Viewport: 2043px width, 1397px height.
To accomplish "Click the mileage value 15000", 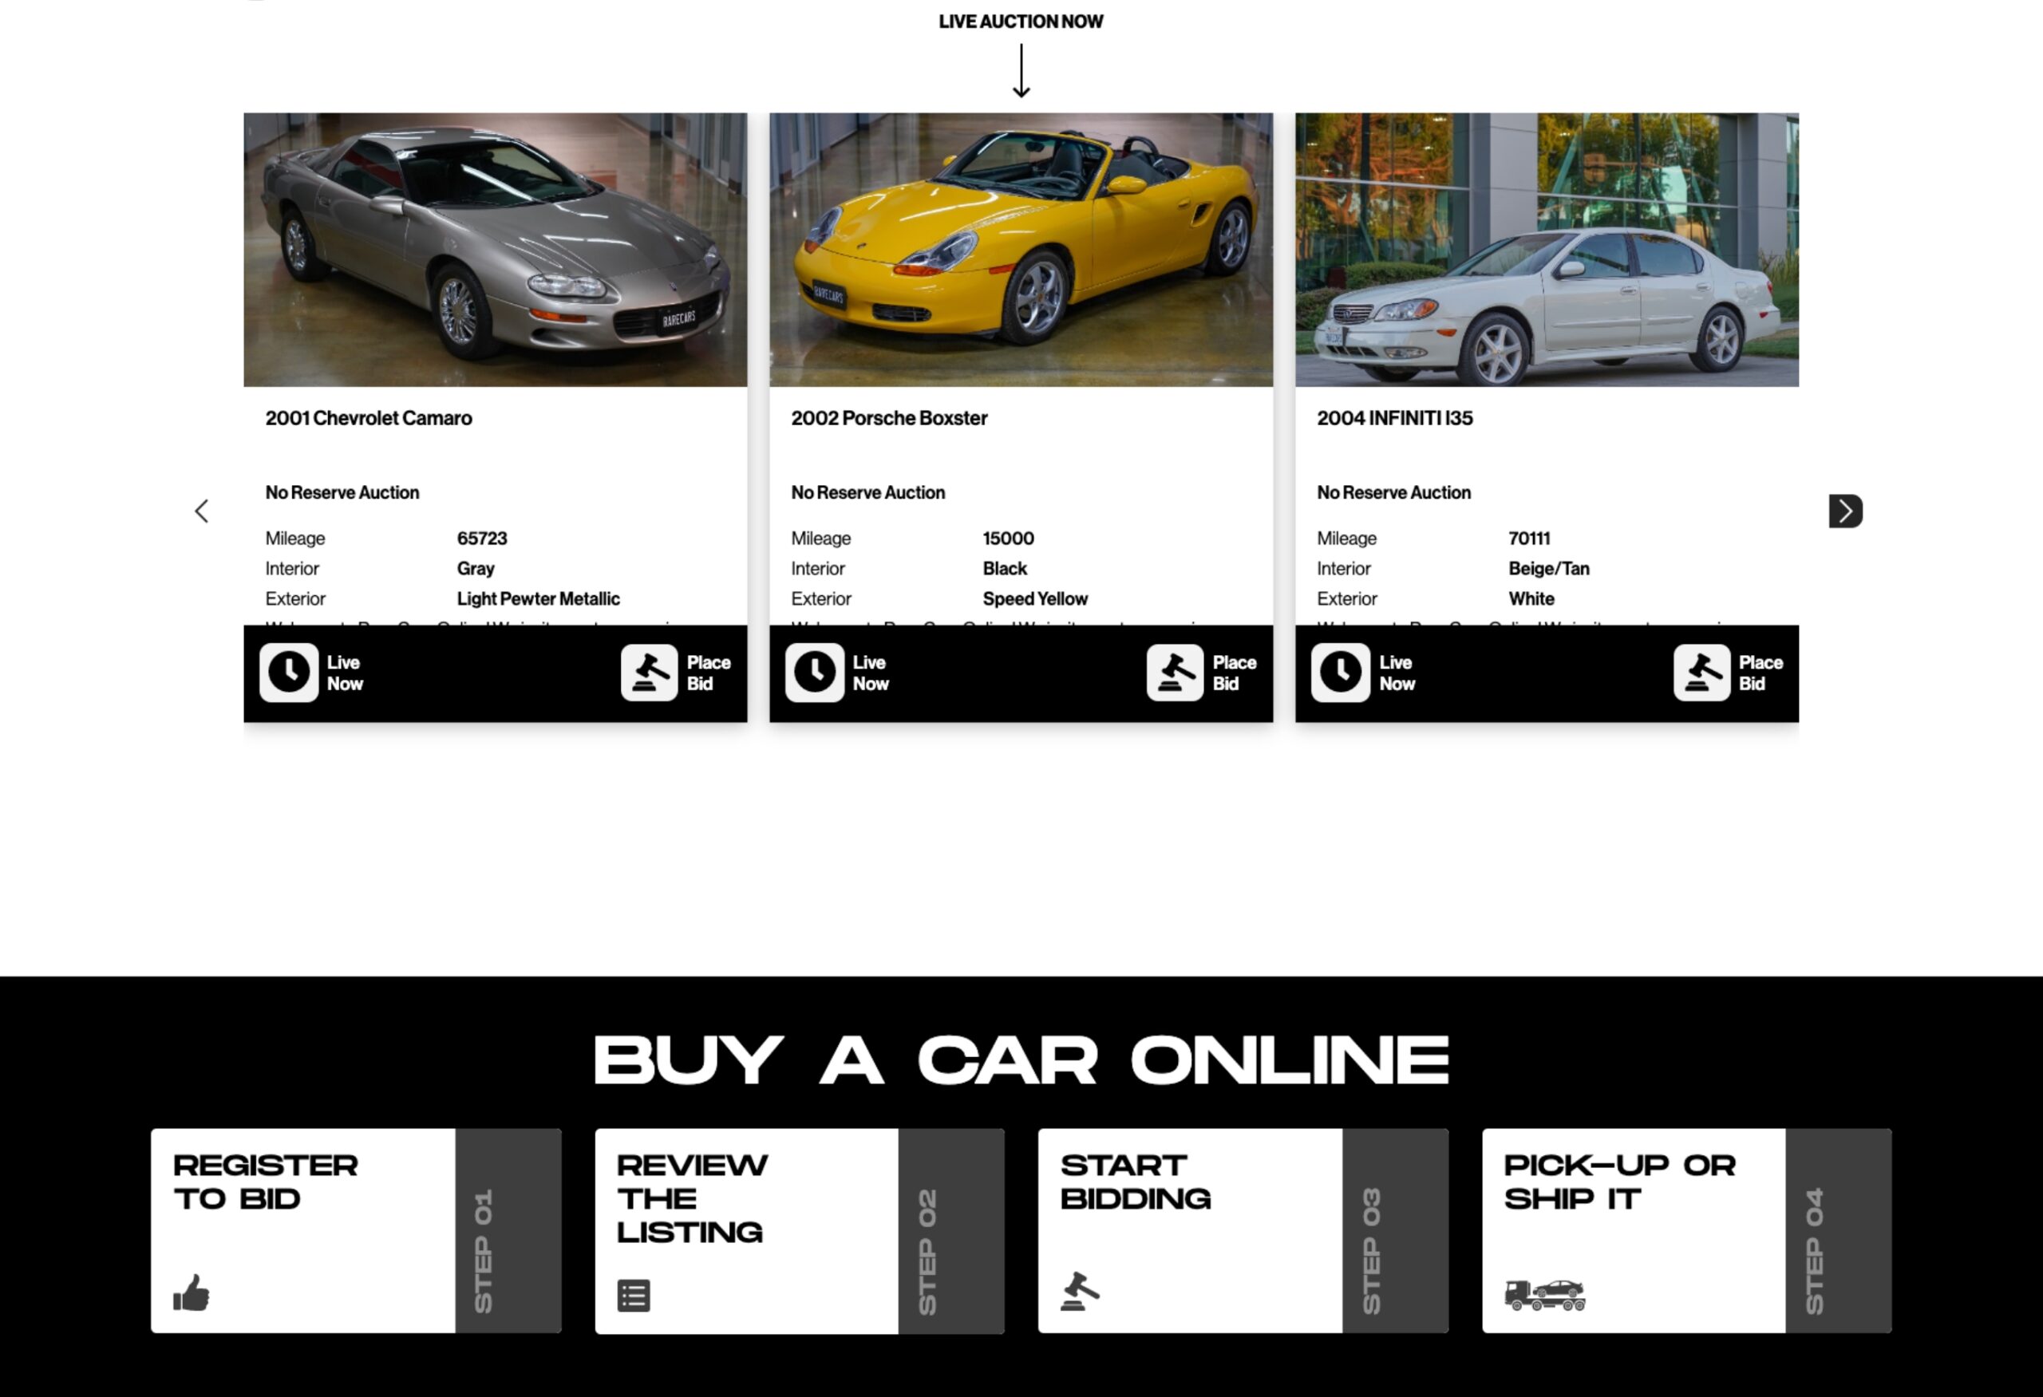I will tap(1008, 539).
